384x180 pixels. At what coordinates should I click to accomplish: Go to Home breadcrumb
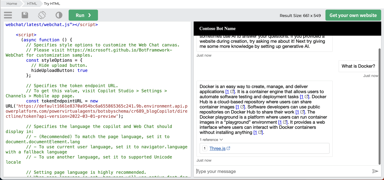coord(12,3)
